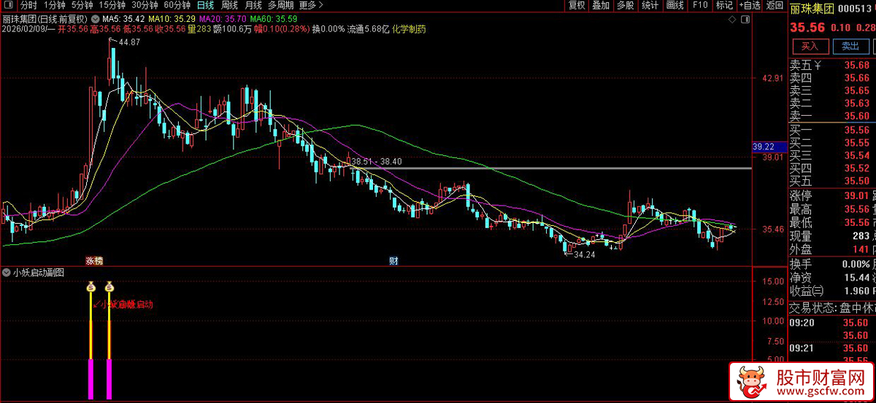
Task: Switch to 月线 monthly chart
Action: coord(253,5)
